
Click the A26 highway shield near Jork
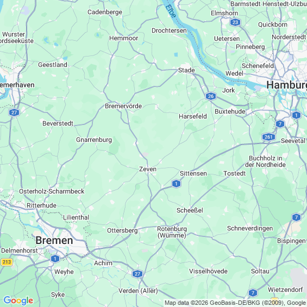point(211,96)
